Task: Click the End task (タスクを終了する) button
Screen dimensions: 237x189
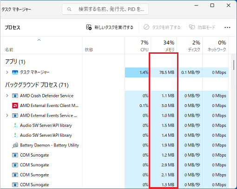Action: tap(162, 27)
